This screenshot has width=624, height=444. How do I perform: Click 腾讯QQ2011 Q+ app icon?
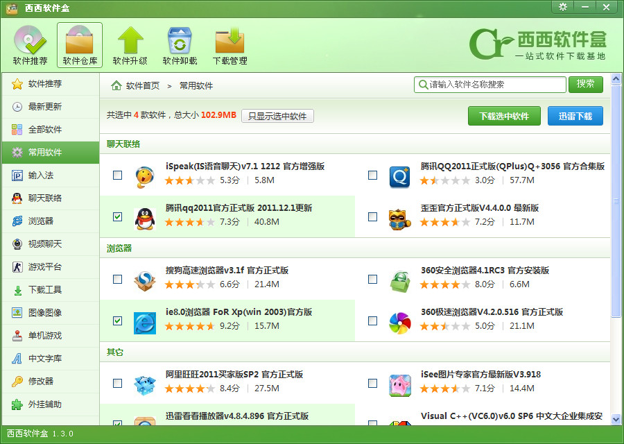coord(399,177)
